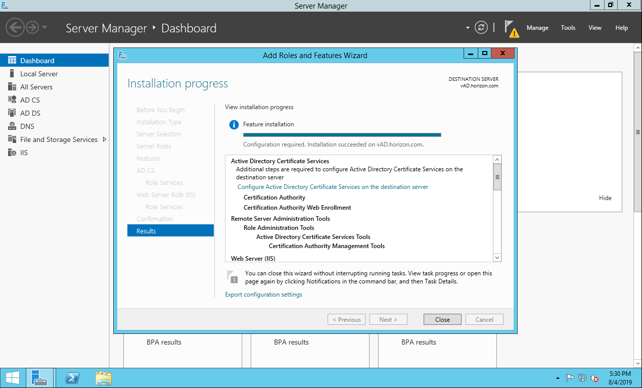Click the Windows Start button

[x=13, y=378]
